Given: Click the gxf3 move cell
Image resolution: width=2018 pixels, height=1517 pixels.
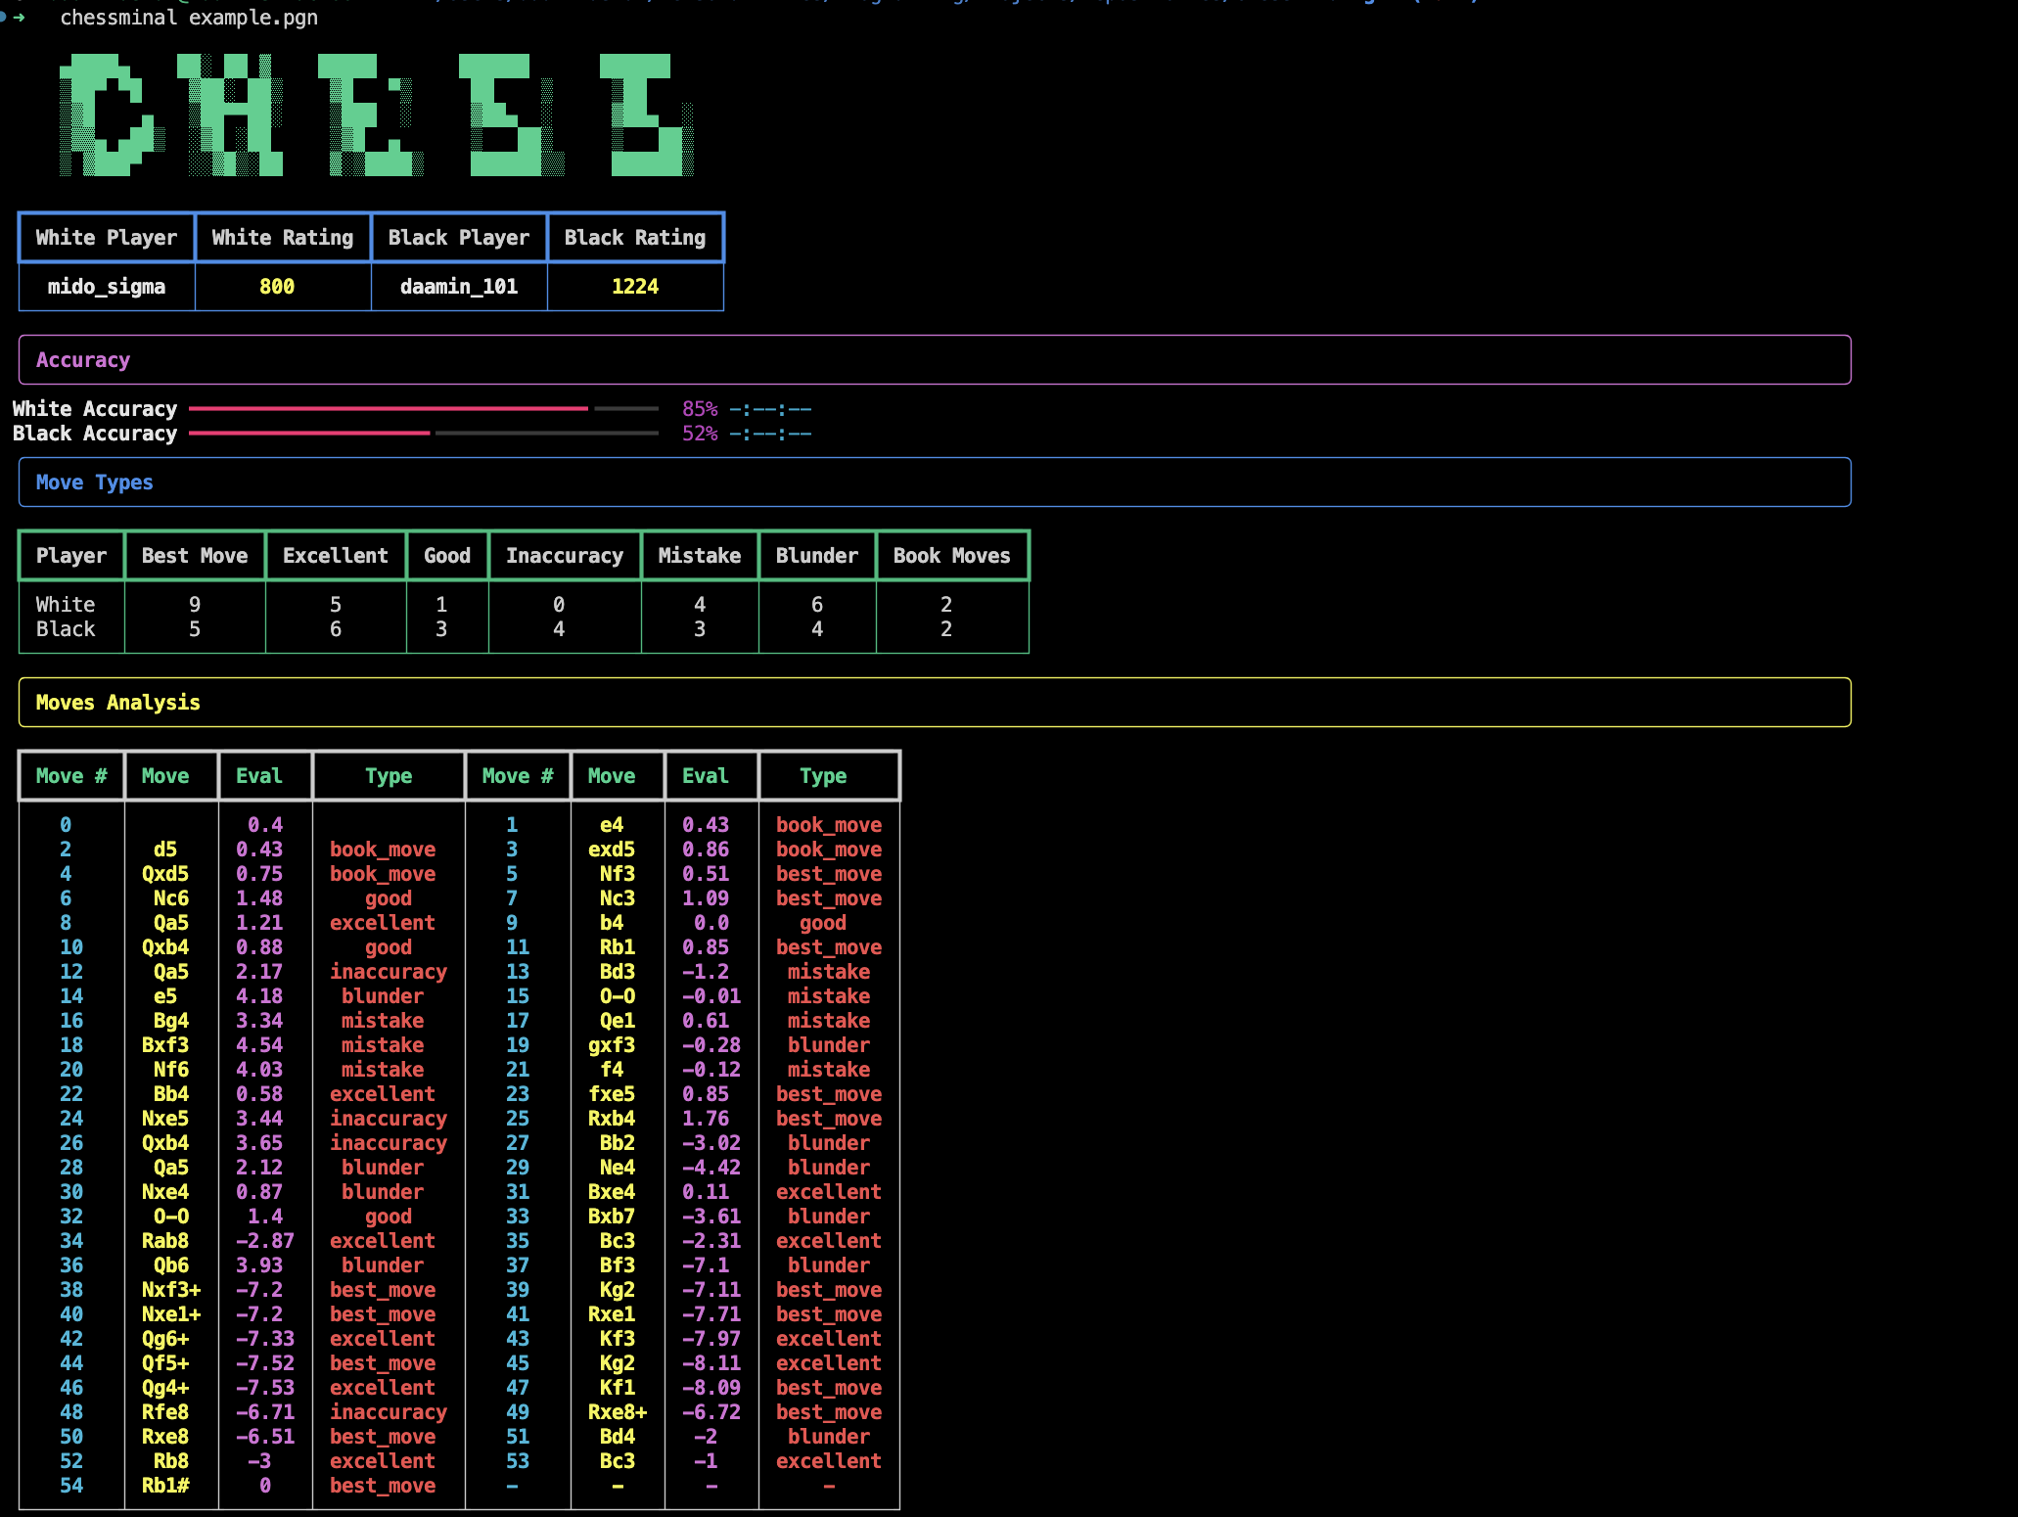Looking at the screenshot, I should (612, 1045).
